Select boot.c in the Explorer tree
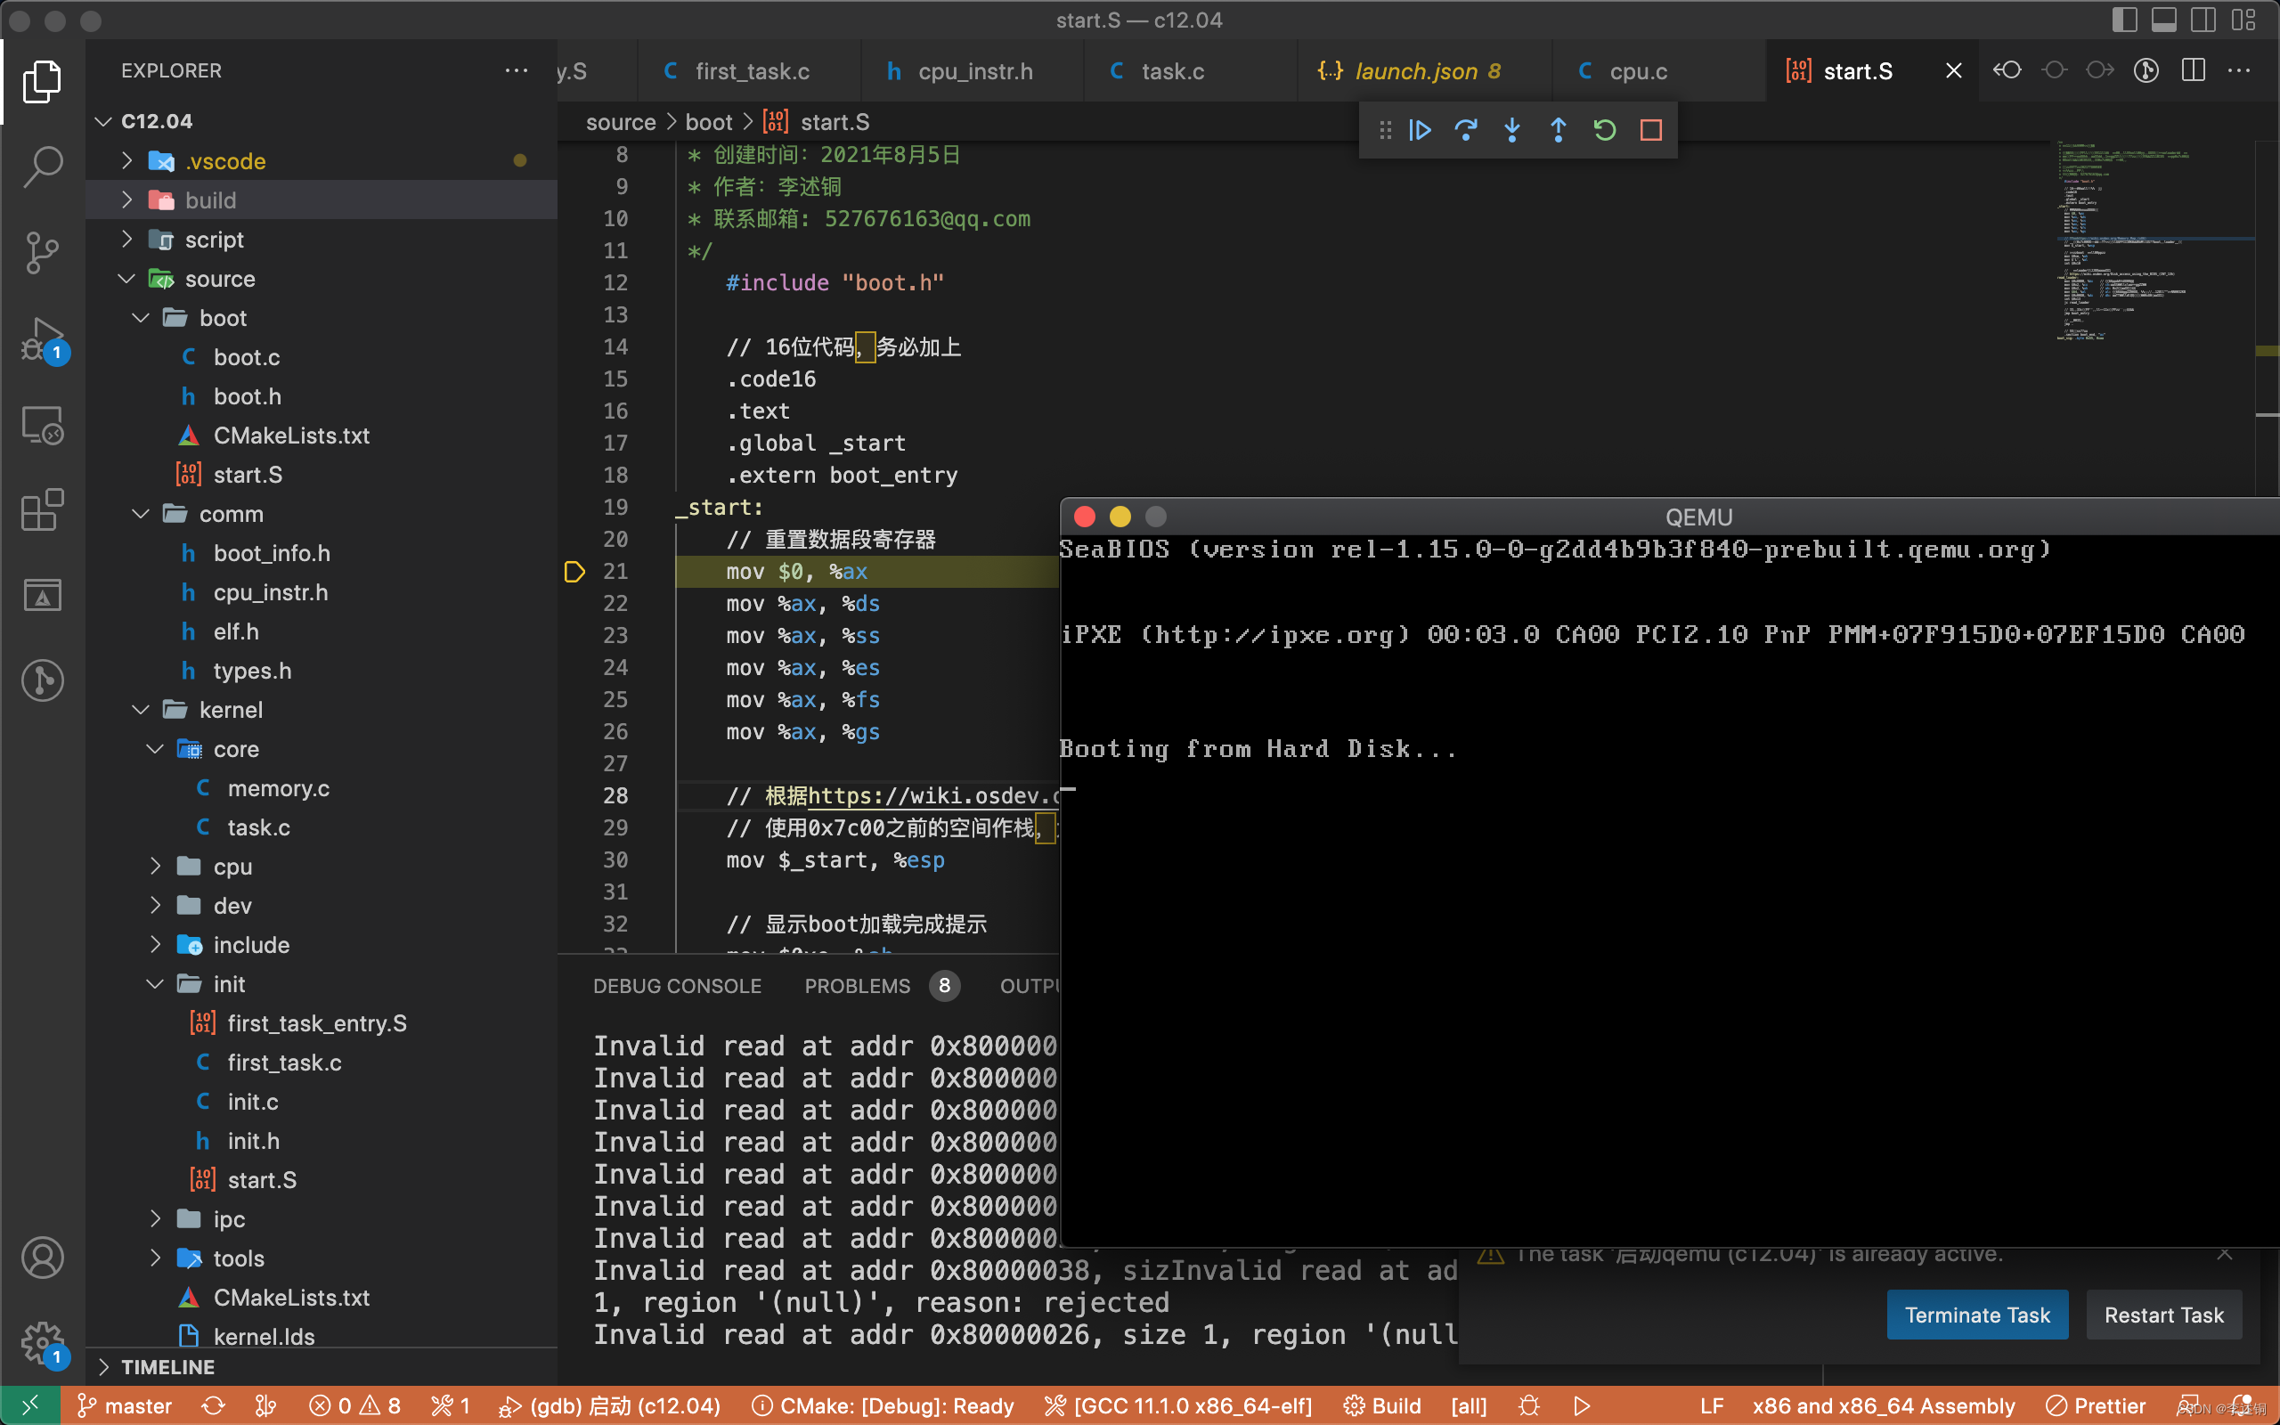The image size is (2280, 1425). [246, 356]
